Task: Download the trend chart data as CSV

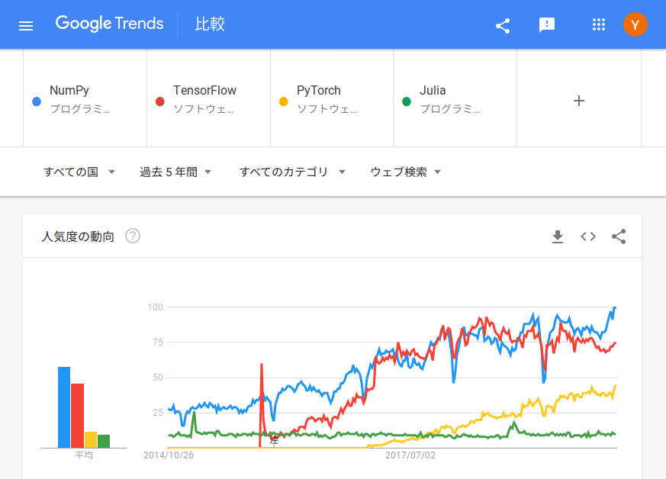Action: (x=558, y=236)
